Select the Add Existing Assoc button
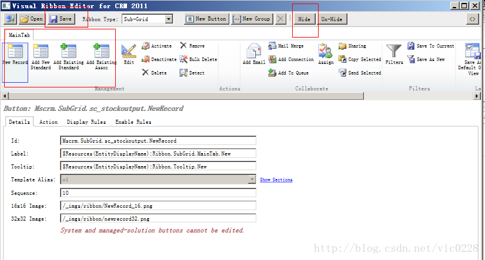The height and width of the screenshot is (260, 485). point(102,57)
